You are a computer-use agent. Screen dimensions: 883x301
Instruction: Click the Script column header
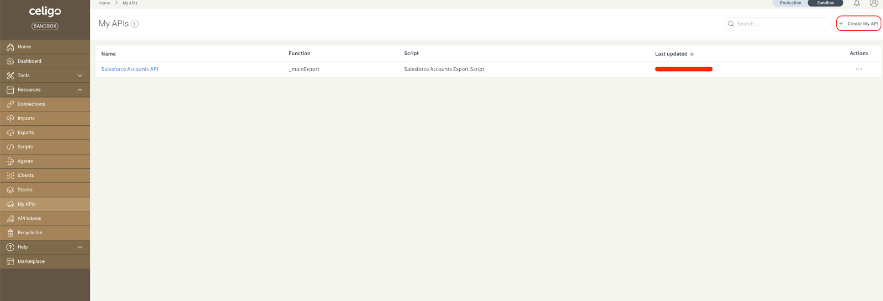(411, 53)
